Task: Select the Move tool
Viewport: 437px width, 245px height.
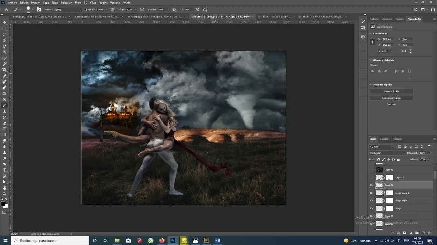Action: (4, 23)
